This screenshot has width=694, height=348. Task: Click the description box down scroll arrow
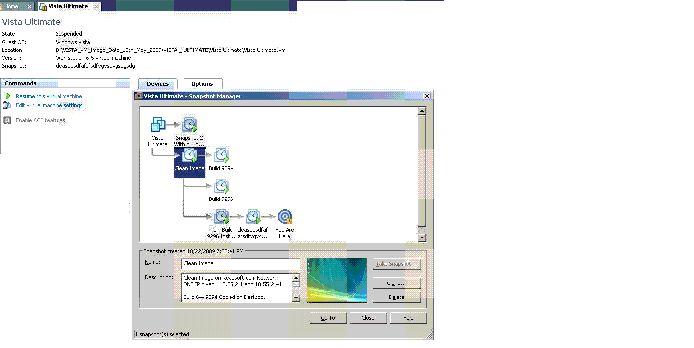296,298
